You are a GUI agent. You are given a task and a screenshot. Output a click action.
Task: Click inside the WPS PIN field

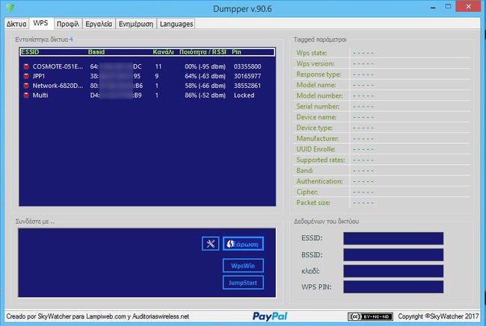(393, 286)
